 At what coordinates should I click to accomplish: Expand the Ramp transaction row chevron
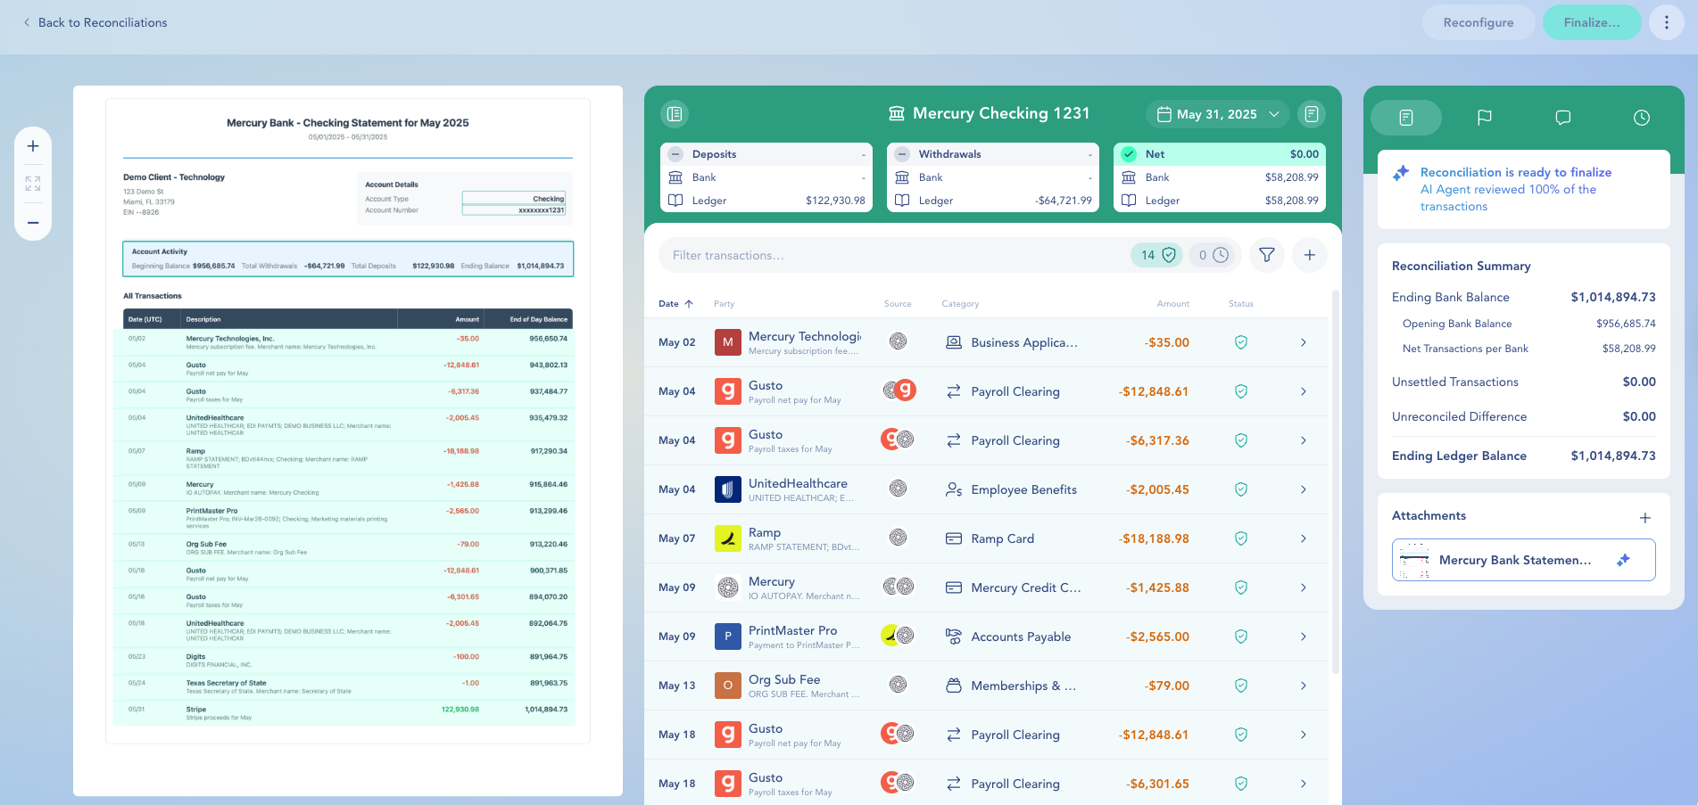tap(1303, 538)
